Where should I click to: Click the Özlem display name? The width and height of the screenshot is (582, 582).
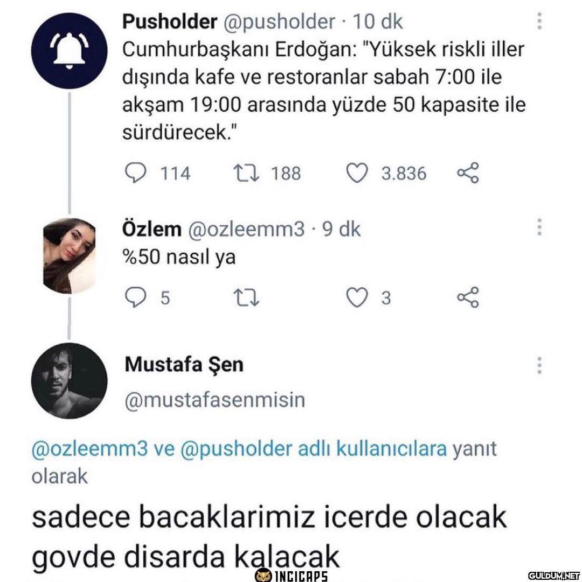click(x=153, y=229)
